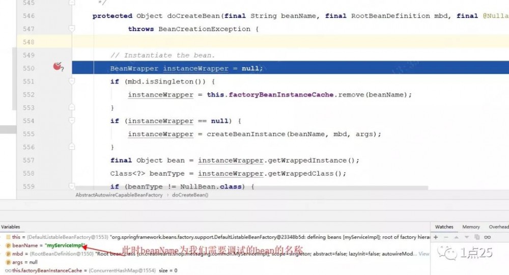The image size is (509, 275).
Task: Open the Overhead tab
Action: click(x=499, y=227)
